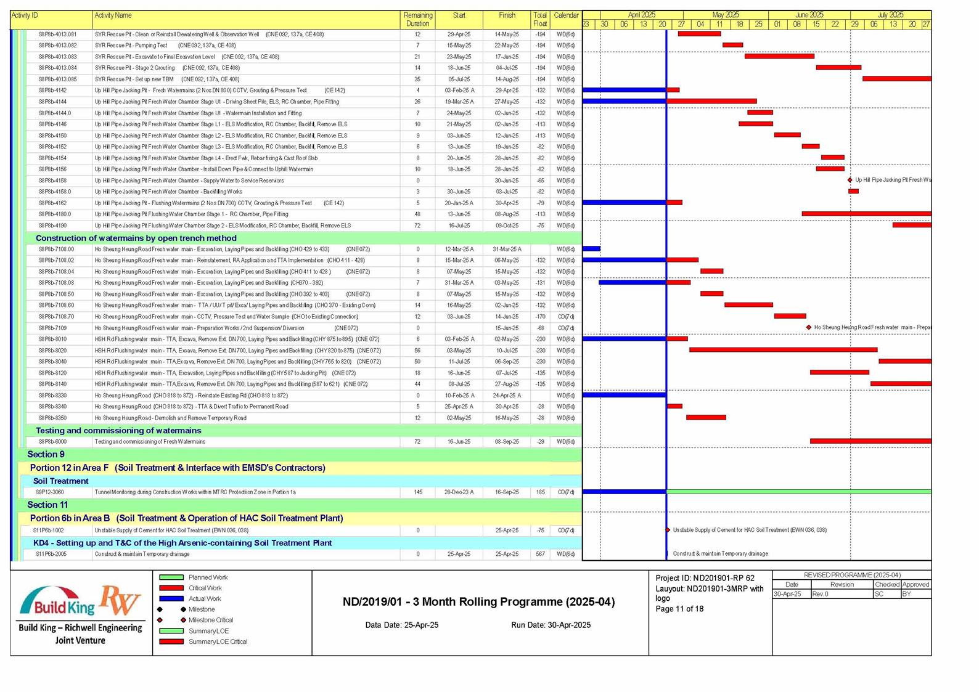979x692 pixels.
Task: Click the ND/2019/01 - 3 Month Rolling Programme title
Action: [x=478, y=601]
